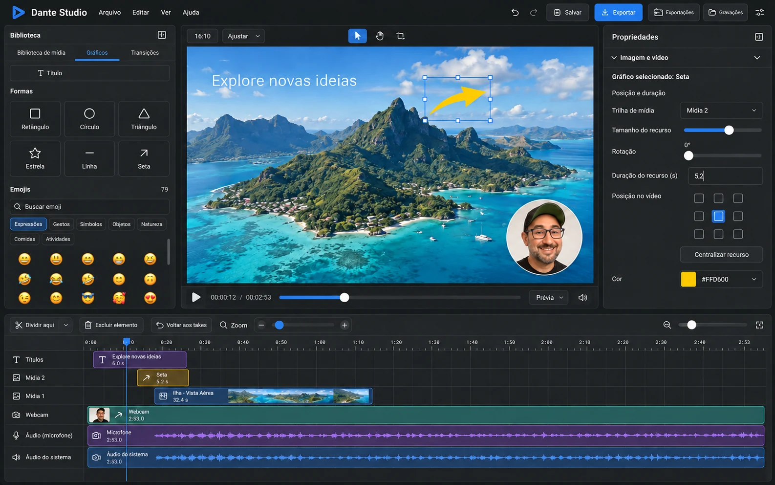Viewport: 775px width, 485px height.
Task: Switch to Biblioteca de mídia tab
Action: [x=41, y=52]
